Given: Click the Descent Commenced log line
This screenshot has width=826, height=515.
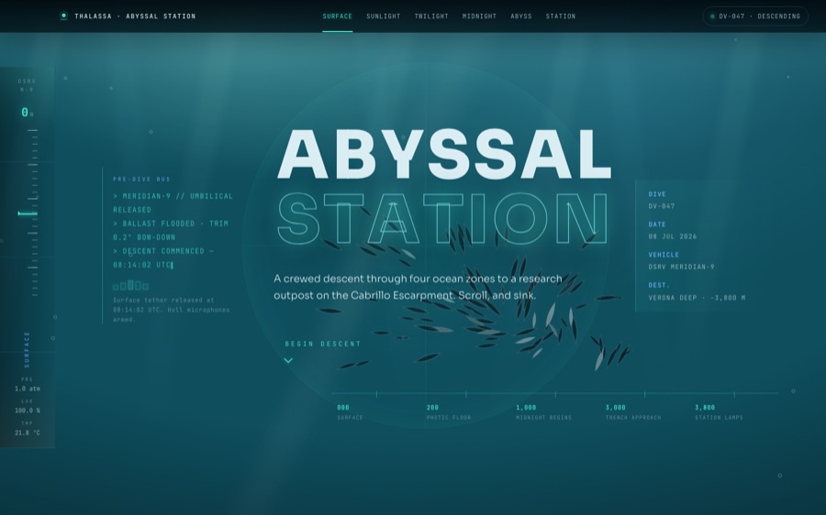Looking at the screenshot, I should 164,257.
